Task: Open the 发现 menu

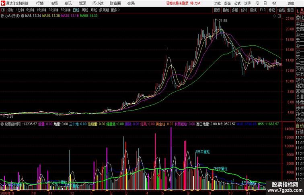Action: click(x=82, y=3)
